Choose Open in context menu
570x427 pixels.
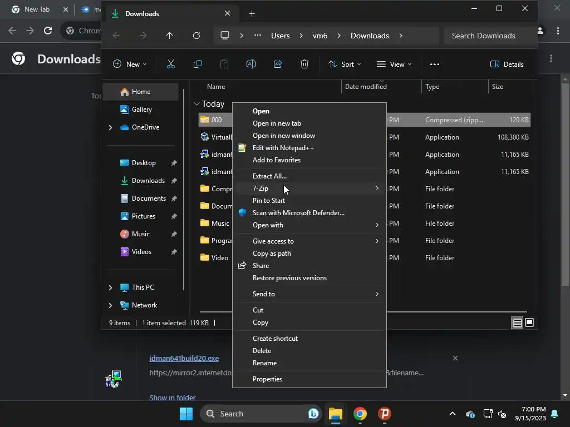click(x=309, y=111)
